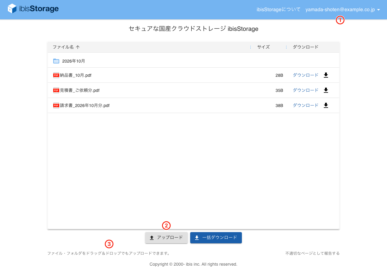387x272 pixels.
Task: Click the 一括ダウンロード button
Action: pyautogui.click(x=216, y=238)
